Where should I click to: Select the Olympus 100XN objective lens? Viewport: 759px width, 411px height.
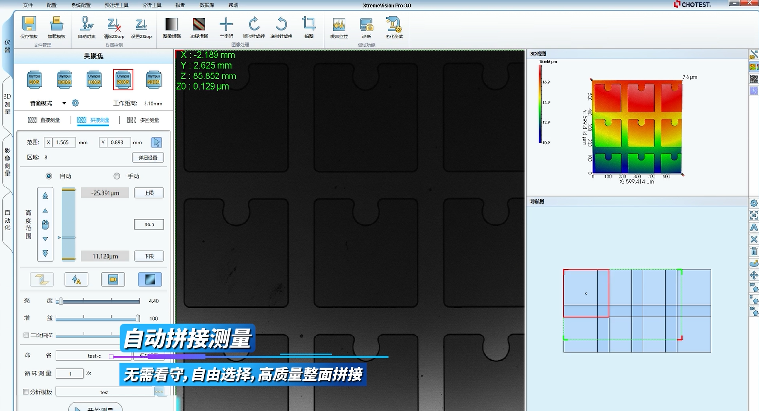(x=64, y=79)
